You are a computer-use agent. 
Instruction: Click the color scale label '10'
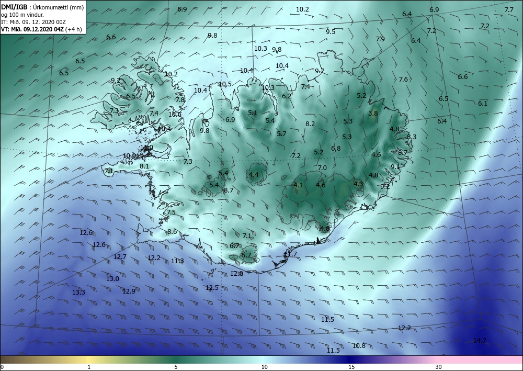coord(265,367)
